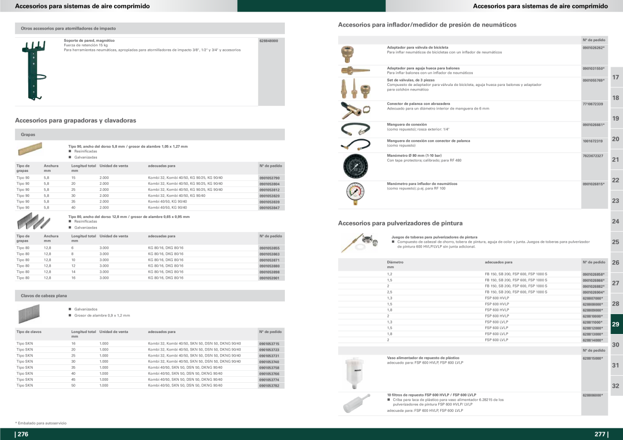Go to chapter tab 20
Viewport: 623px width, 440px height.
pos(615,139)
